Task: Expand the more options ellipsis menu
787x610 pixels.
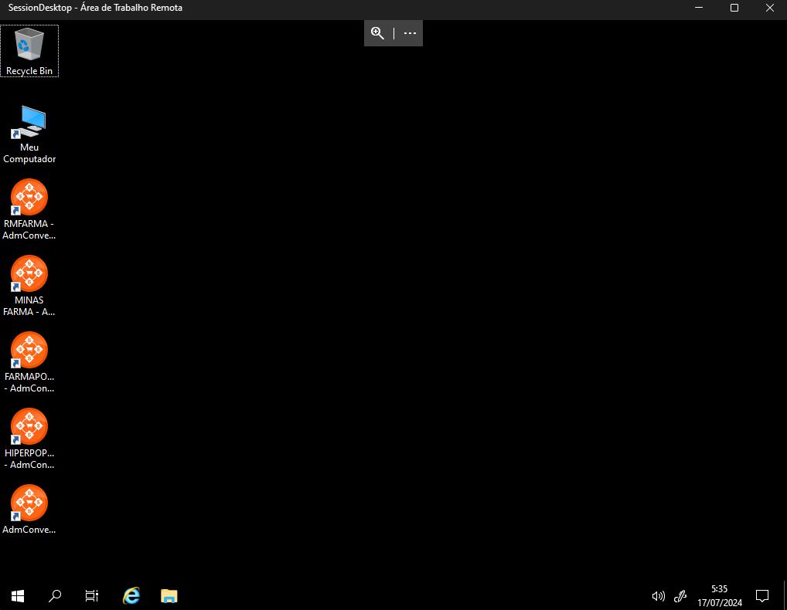Action: pyautogui.click(x=410, y=33)
